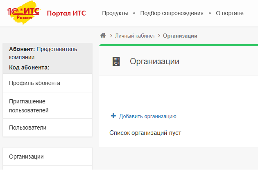258x170 pixels.
Task: Click the home icon in breadcrumbs
Action: click(103, 36)
